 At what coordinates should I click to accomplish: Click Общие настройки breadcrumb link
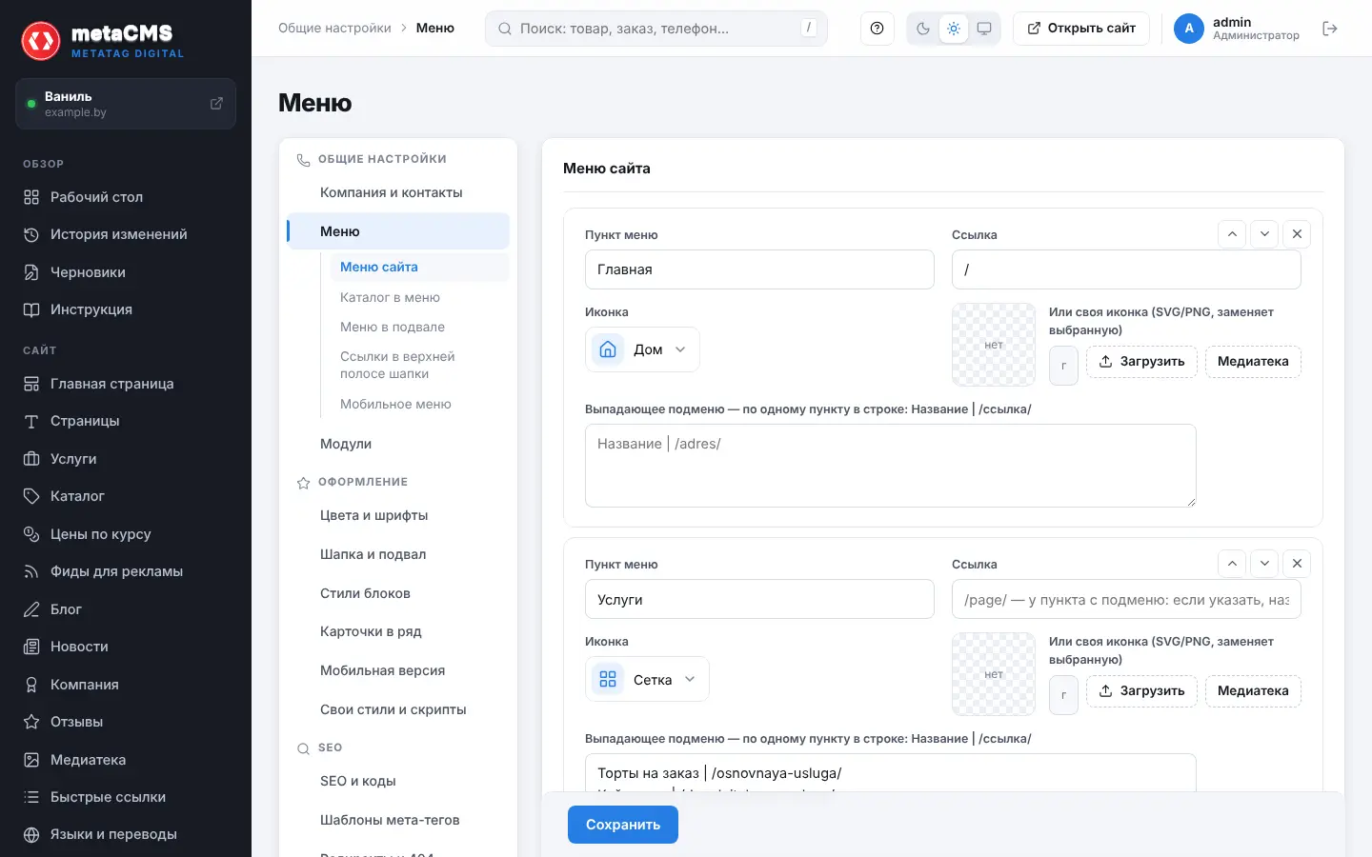pyautogui.click(x=334, y=29)
